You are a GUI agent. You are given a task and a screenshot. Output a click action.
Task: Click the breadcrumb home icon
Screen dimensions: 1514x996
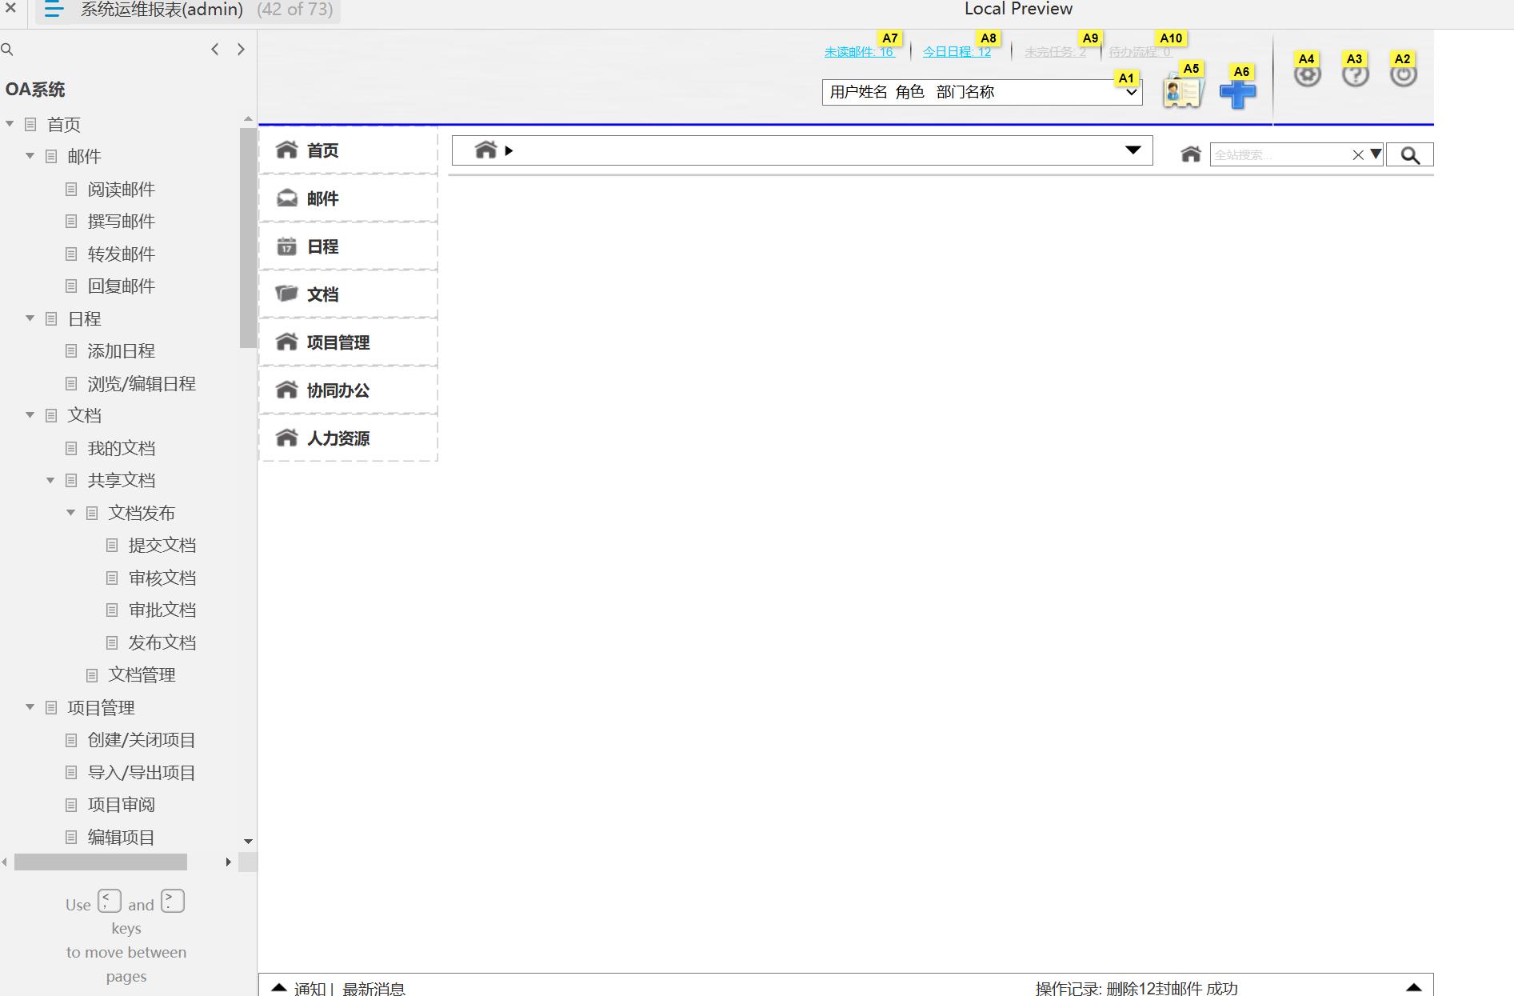click(485, 150)
